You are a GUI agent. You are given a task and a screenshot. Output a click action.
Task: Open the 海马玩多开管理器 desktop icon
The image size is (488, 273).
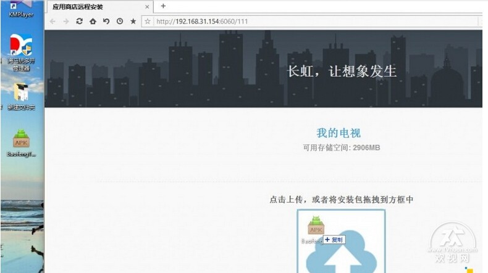(x=21, y=52)
